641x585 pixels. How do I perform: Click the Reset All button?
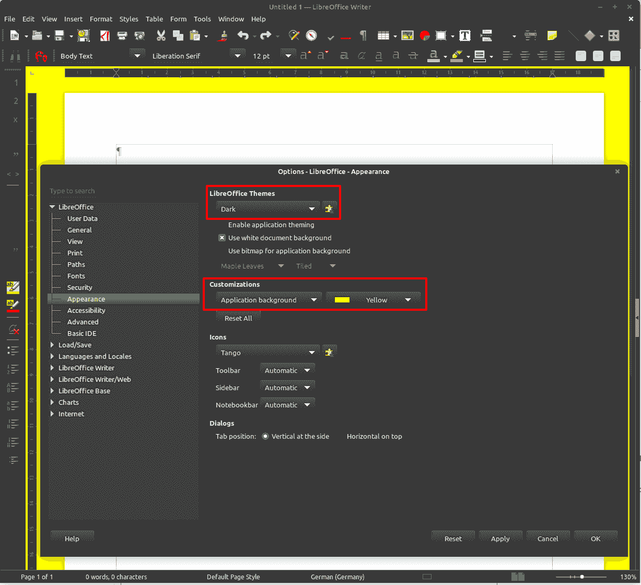(x=238, y=318)
